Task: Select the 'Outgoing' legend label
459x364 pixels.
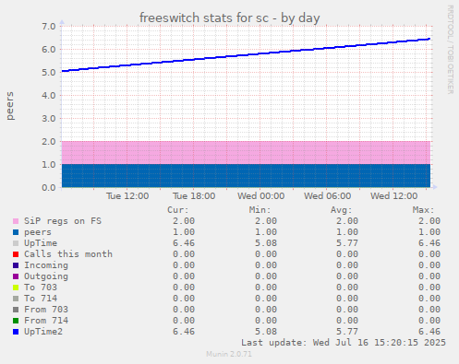Action: pos(46,276)
